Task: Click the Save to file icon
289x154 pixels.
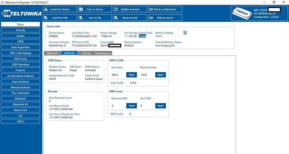Action: [x=81, y=18]
